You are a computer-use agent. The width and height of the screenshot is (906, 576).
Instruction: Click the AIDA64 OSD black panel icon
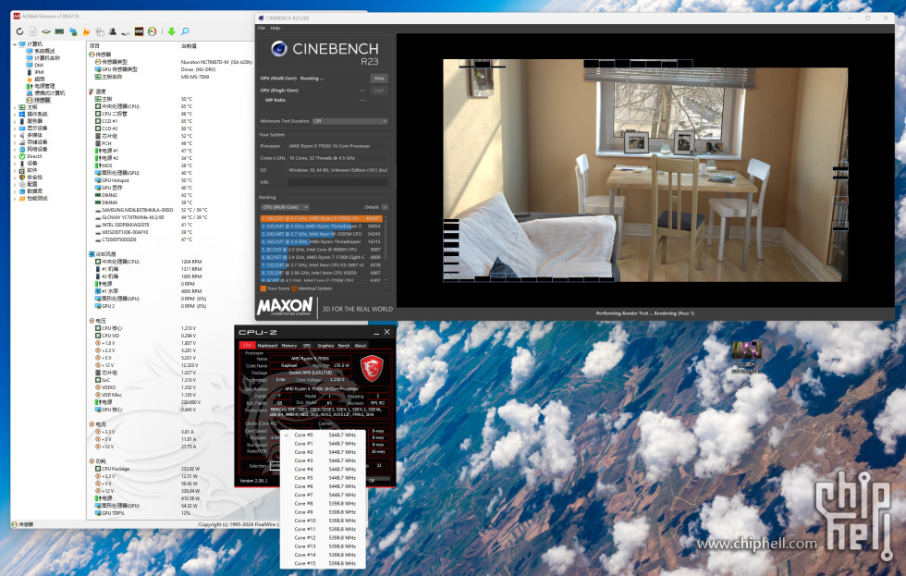click(139, 31)
